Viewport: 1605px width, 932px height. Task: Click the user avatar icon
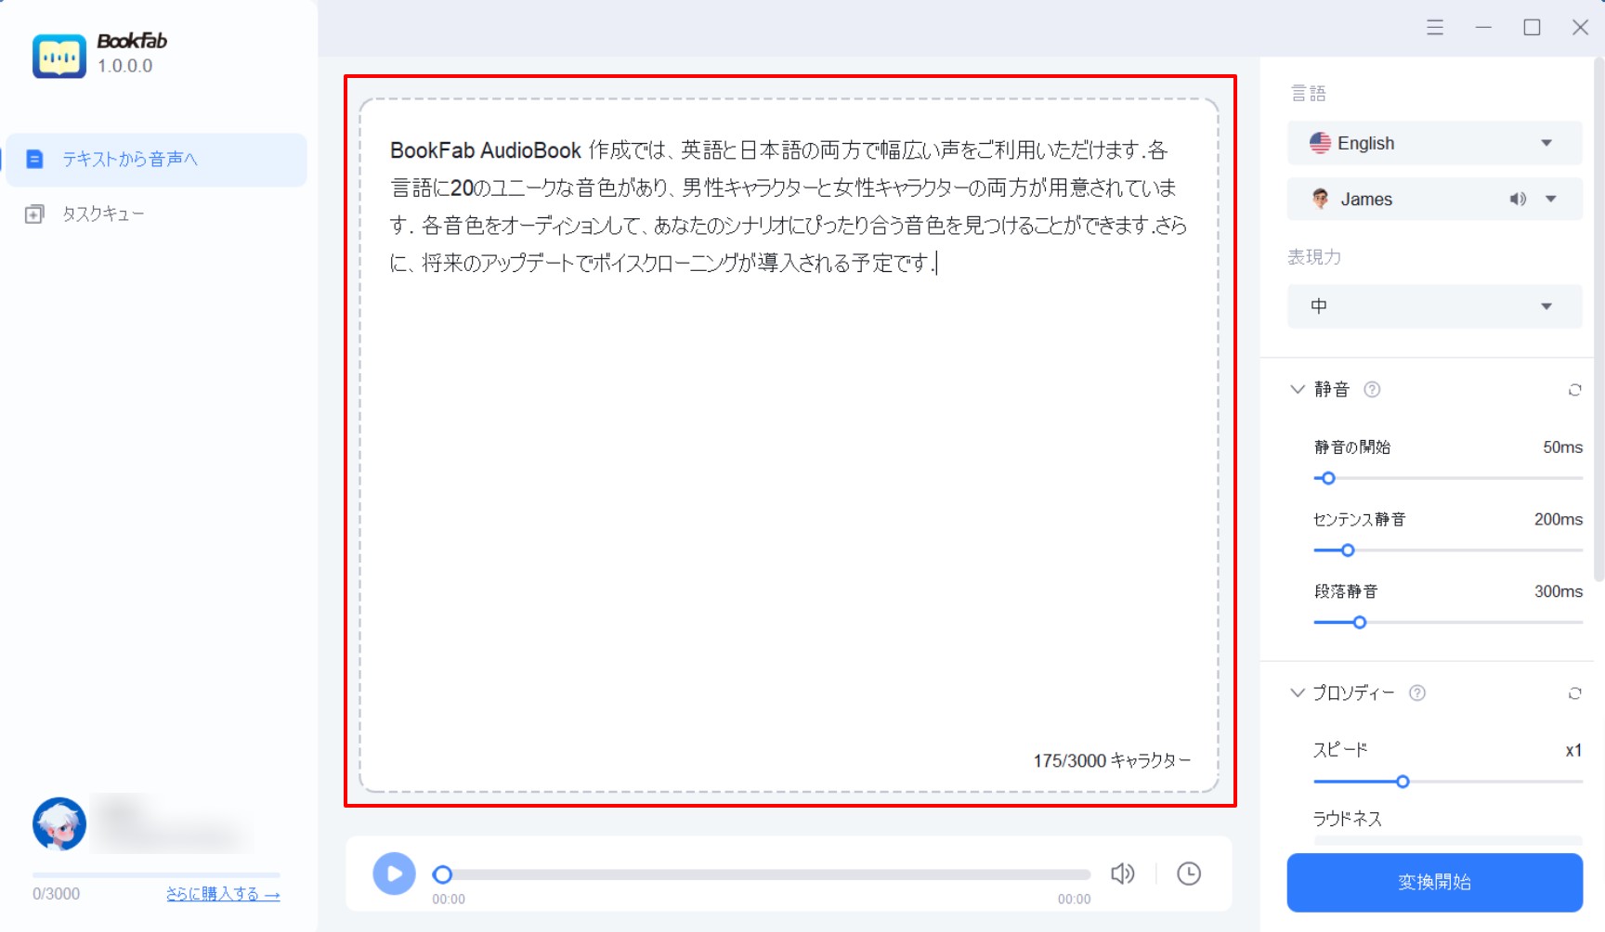(59, 824)
